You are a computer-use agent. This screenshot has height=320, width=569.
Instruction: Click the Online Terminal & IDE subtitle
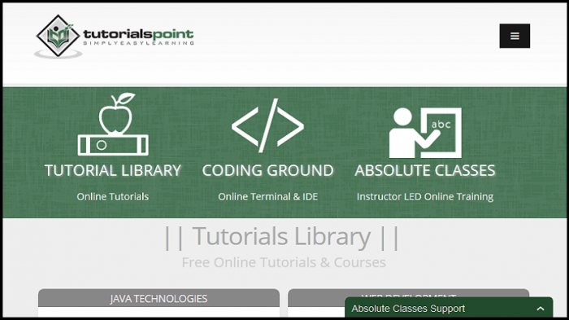pyautogui.click(x=267, y=197)
